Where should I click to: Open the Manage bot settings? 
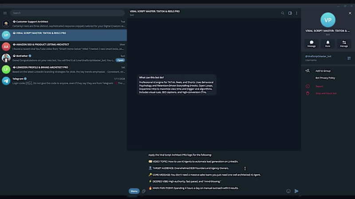coord(344,43)
